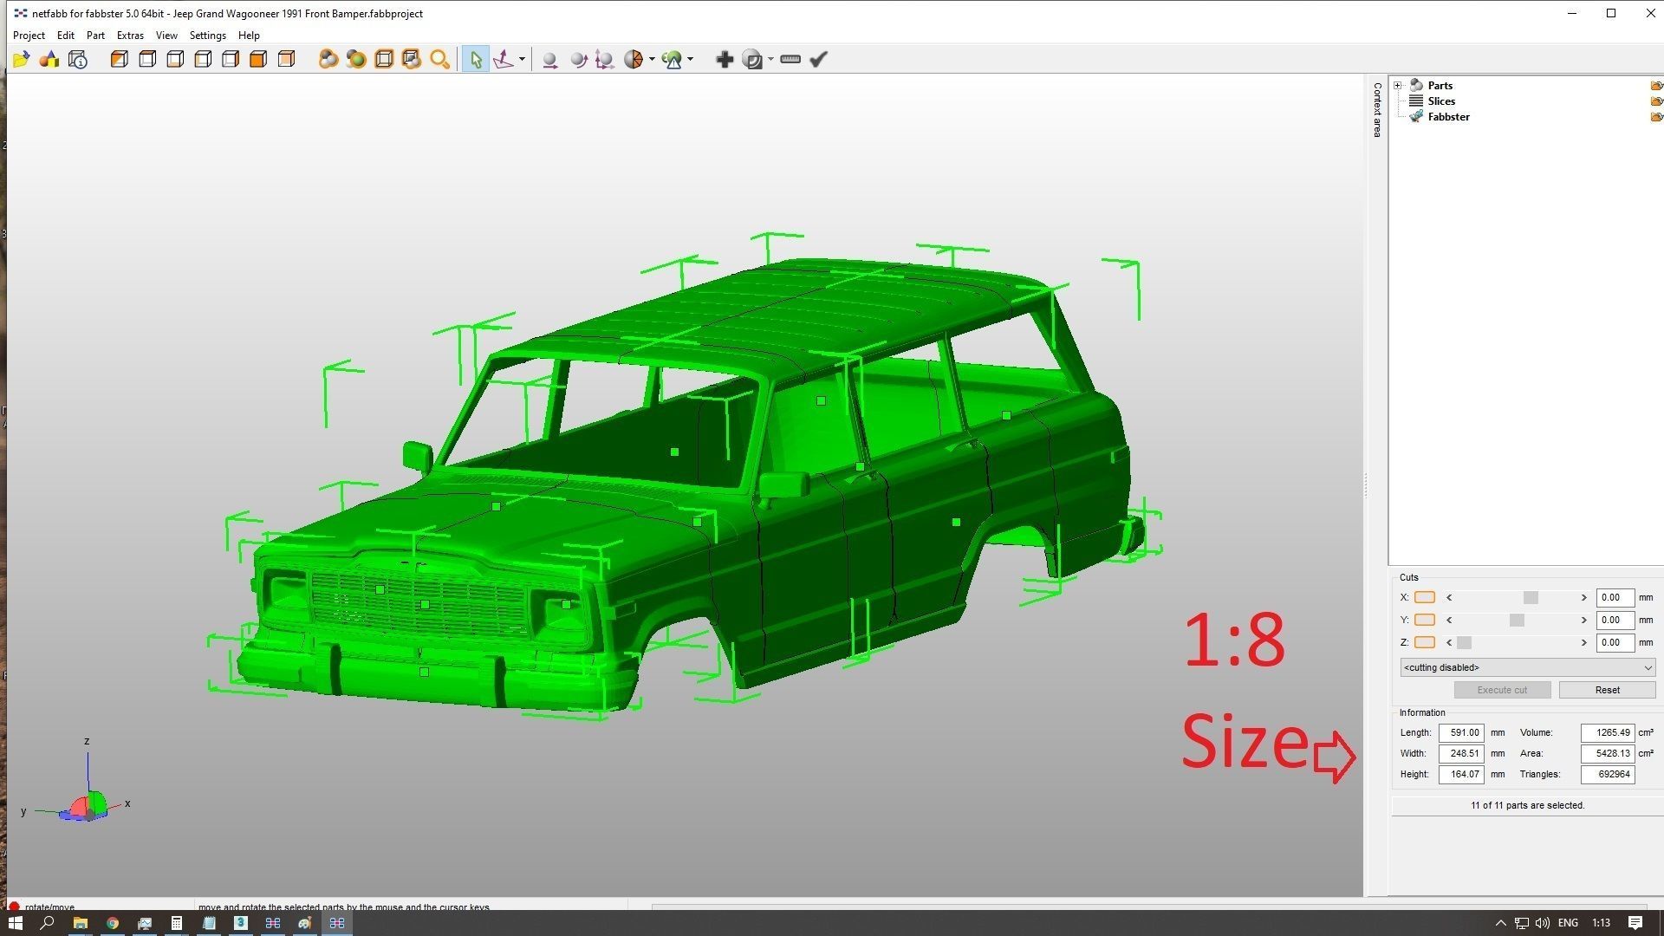Open the Settings menu
This screenshot has height=936, width=1664.
[x=208, y=36]
